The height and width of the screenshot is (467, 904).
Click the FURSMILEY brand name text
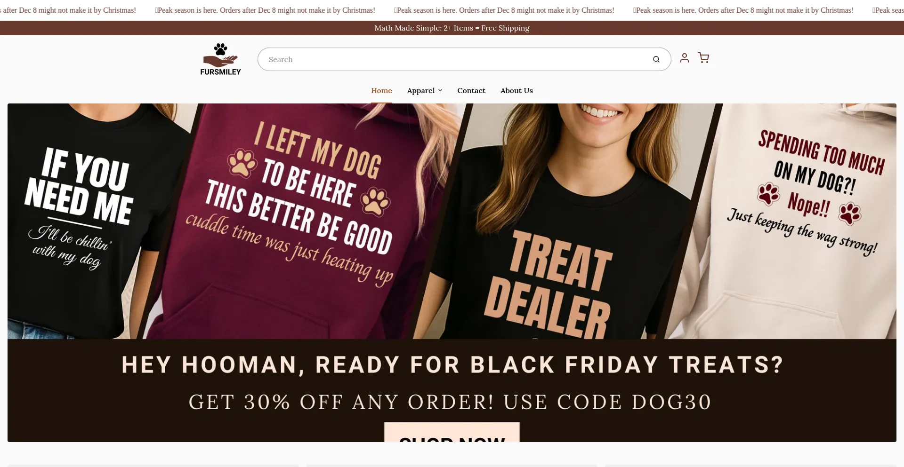point(220,72)
